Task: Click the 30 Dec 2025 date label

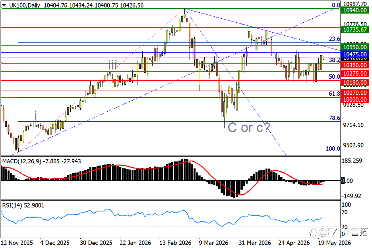Action: pos(96,243)
